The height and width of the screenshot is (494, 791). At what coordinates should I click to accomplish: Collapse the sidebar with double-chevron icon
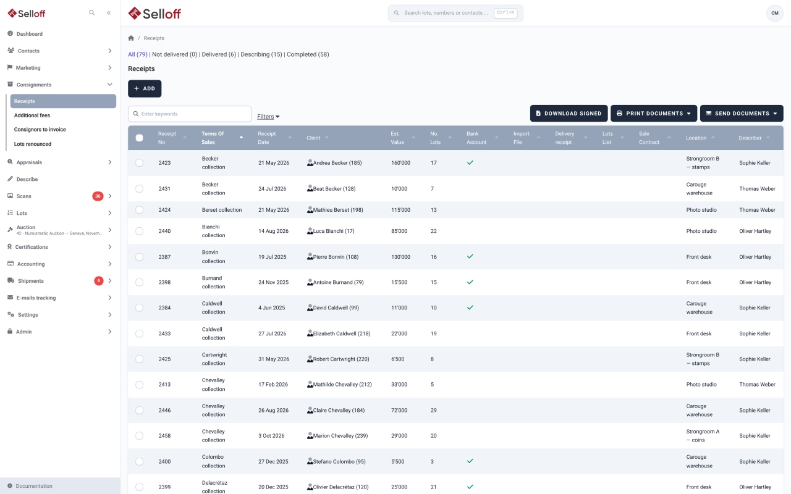[x=109, y=12]
